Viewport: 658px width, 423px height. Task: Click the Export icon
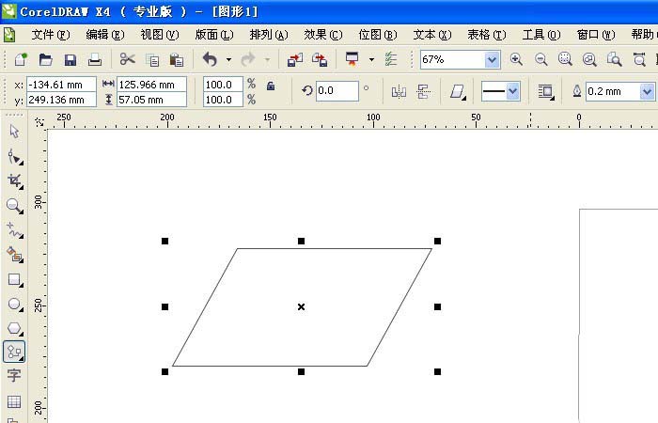pos(320,59)
